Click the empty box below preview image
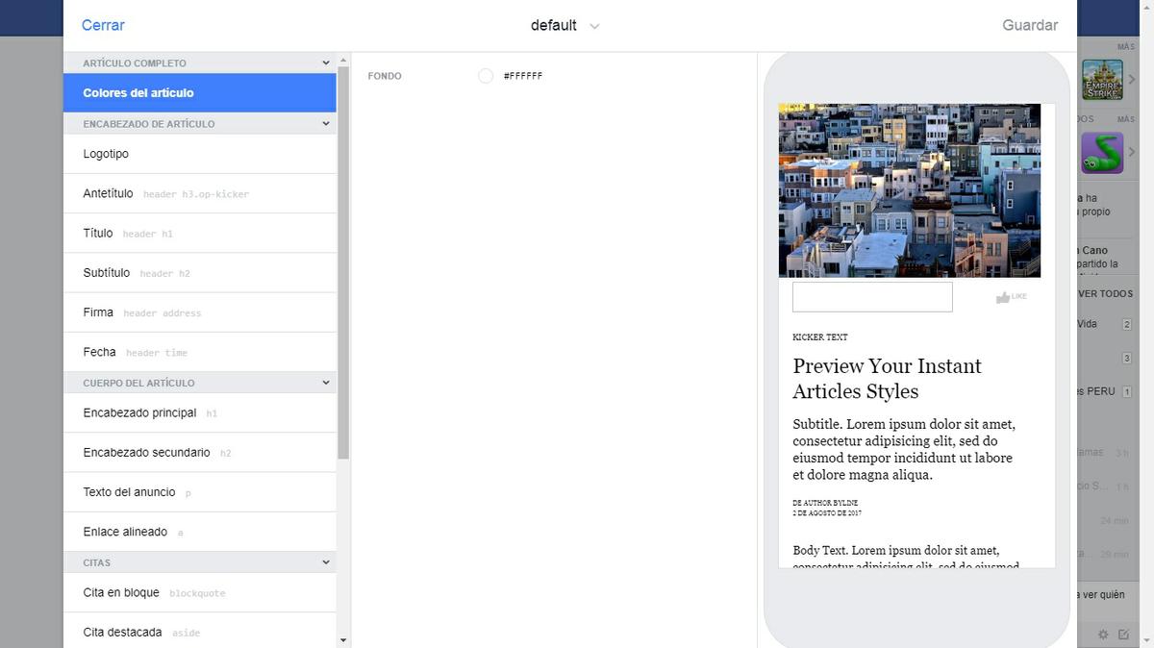This screenshot has width=1154, height=648. [872, 297]
